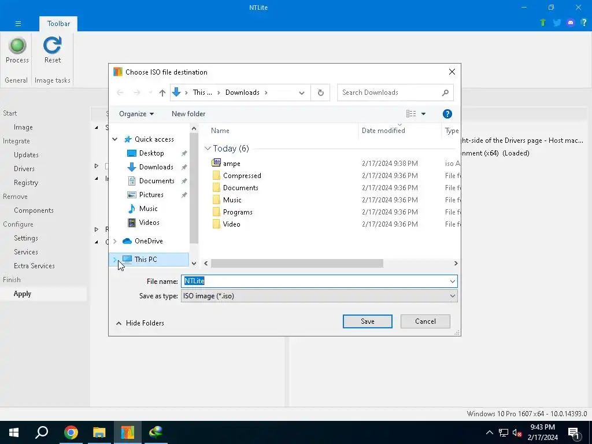Collapse the Today (6) group
592x444 pixels.
coord(208,149)
